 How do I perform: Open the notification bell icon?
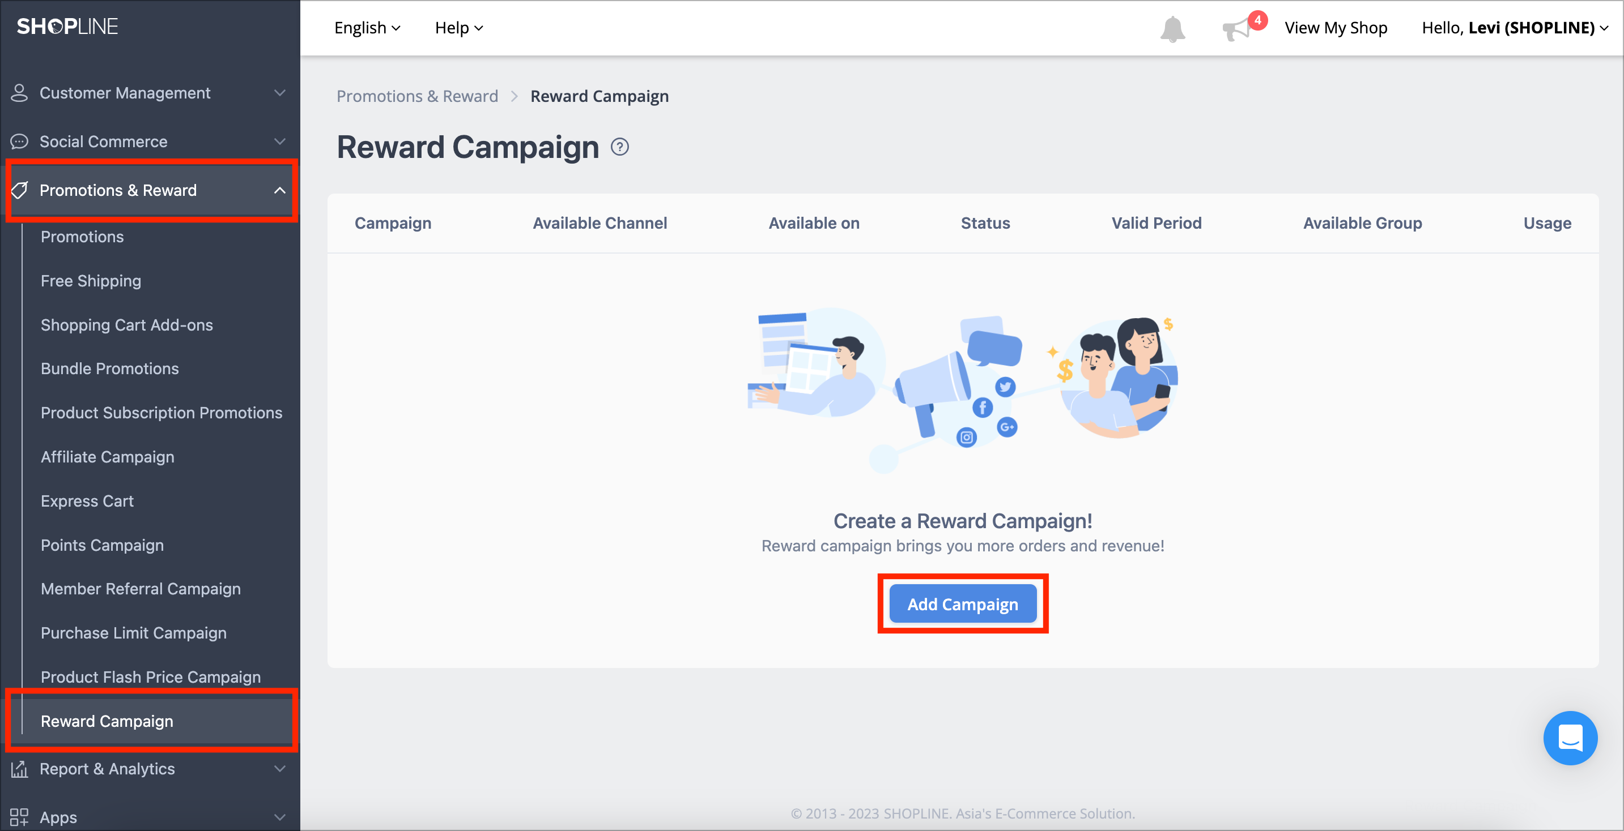[1172, 28]
